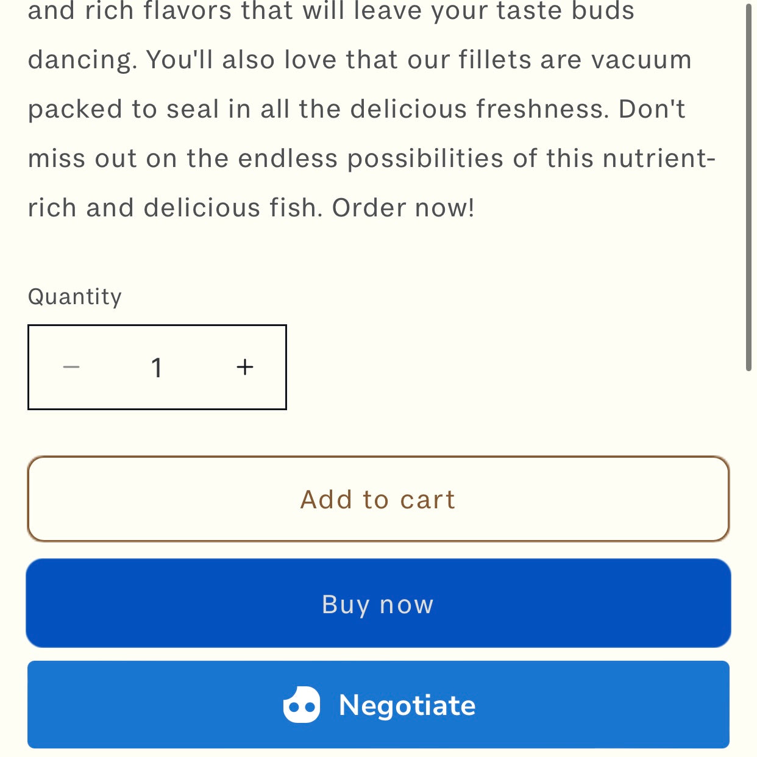Decrease quantity with the minus icon
This screenshot has height=757, width=757.
pyautogui.click(x=71, y=367)
